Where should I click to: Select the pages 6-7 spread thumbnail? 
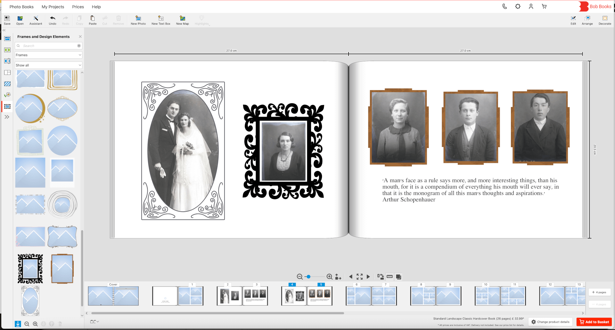[x=371, y=296]
